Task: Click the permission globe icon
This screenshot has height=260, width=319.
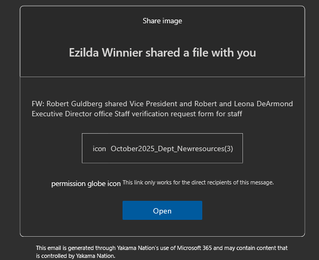Action: 86,184
